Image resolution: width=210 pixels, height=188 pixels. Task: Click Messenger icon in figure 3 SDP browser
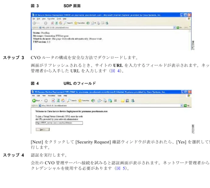point(107,23)
